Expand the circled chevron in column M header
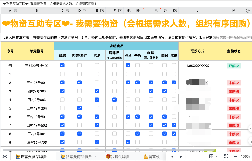252x161 pixels. 247,11
